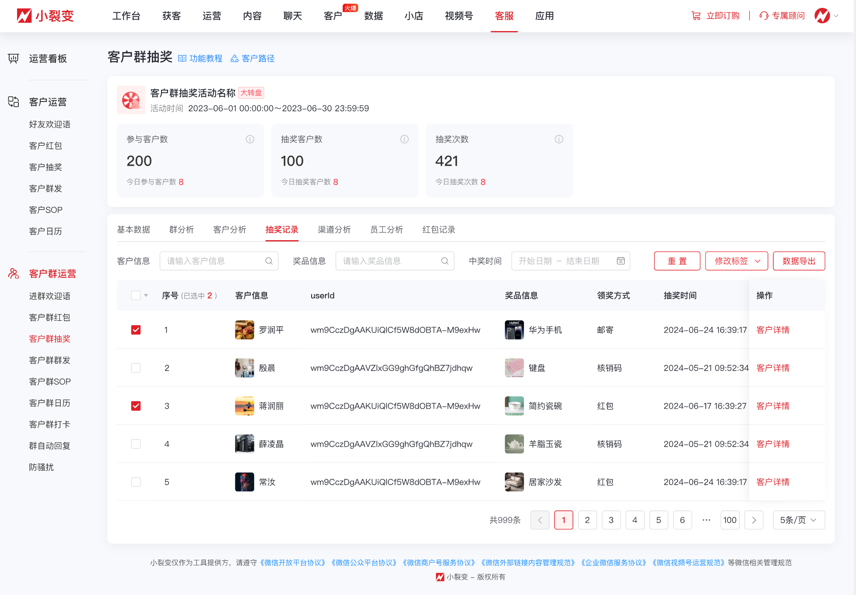Check the row 4 薛凌晶 checkbox

tap(136, 444)
